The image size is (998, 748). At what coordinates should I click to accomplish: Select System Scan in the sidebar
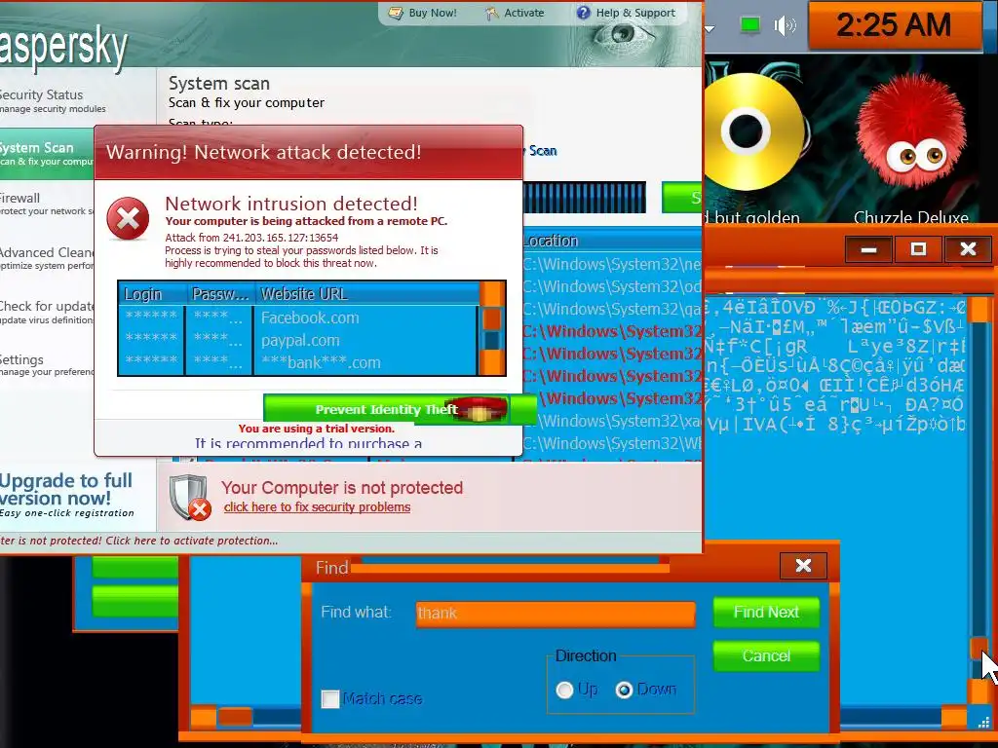click(x=46, y=153)
